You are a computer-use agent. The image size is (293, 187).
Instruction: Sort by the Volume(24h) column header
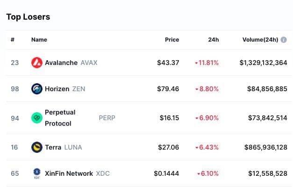pyautogui.click(x=260, y=40)
